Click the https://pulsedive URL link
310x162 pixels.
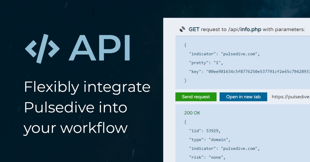point(290,97)
